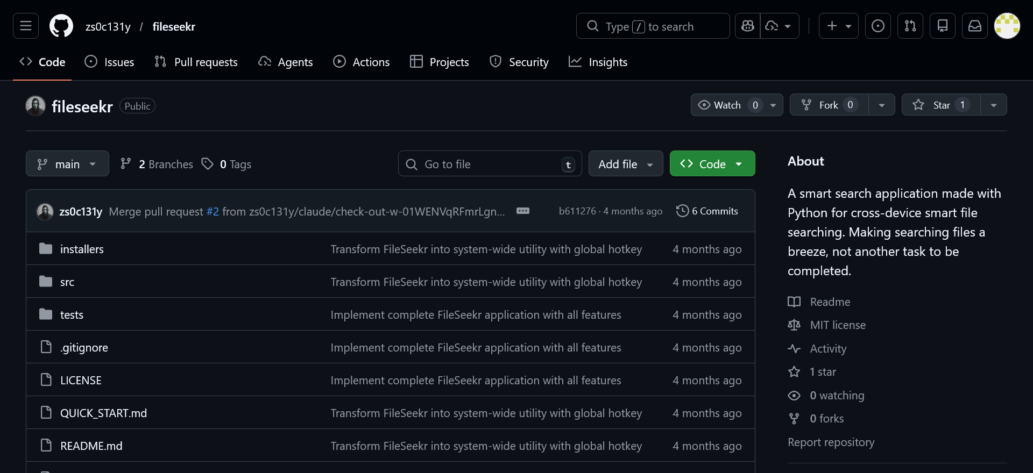This screenshot has width=1033, height=473.
Task: Switch to the Actions tab
Action: [x=362, y=62]
